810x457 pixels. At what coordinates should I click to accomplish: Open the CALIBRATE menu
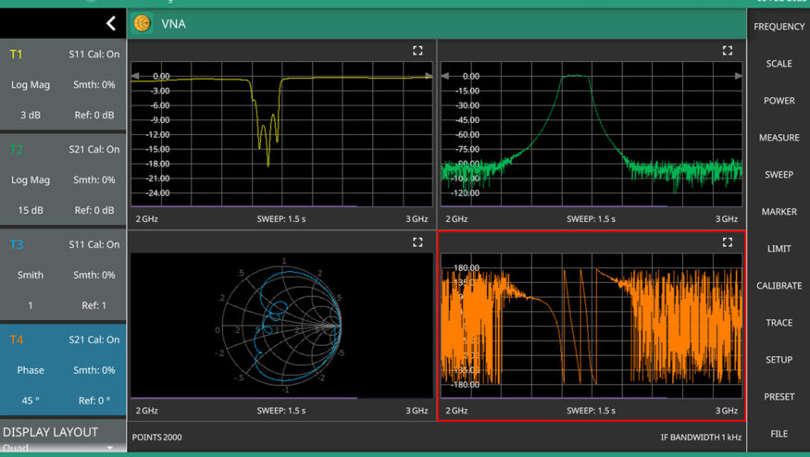pos(779,286)
